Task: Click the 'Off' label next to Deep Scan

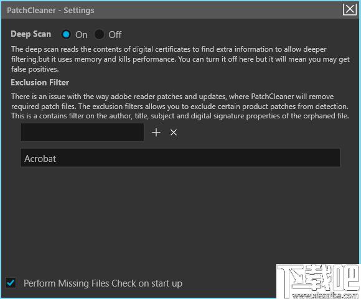Action: point(115,35)
